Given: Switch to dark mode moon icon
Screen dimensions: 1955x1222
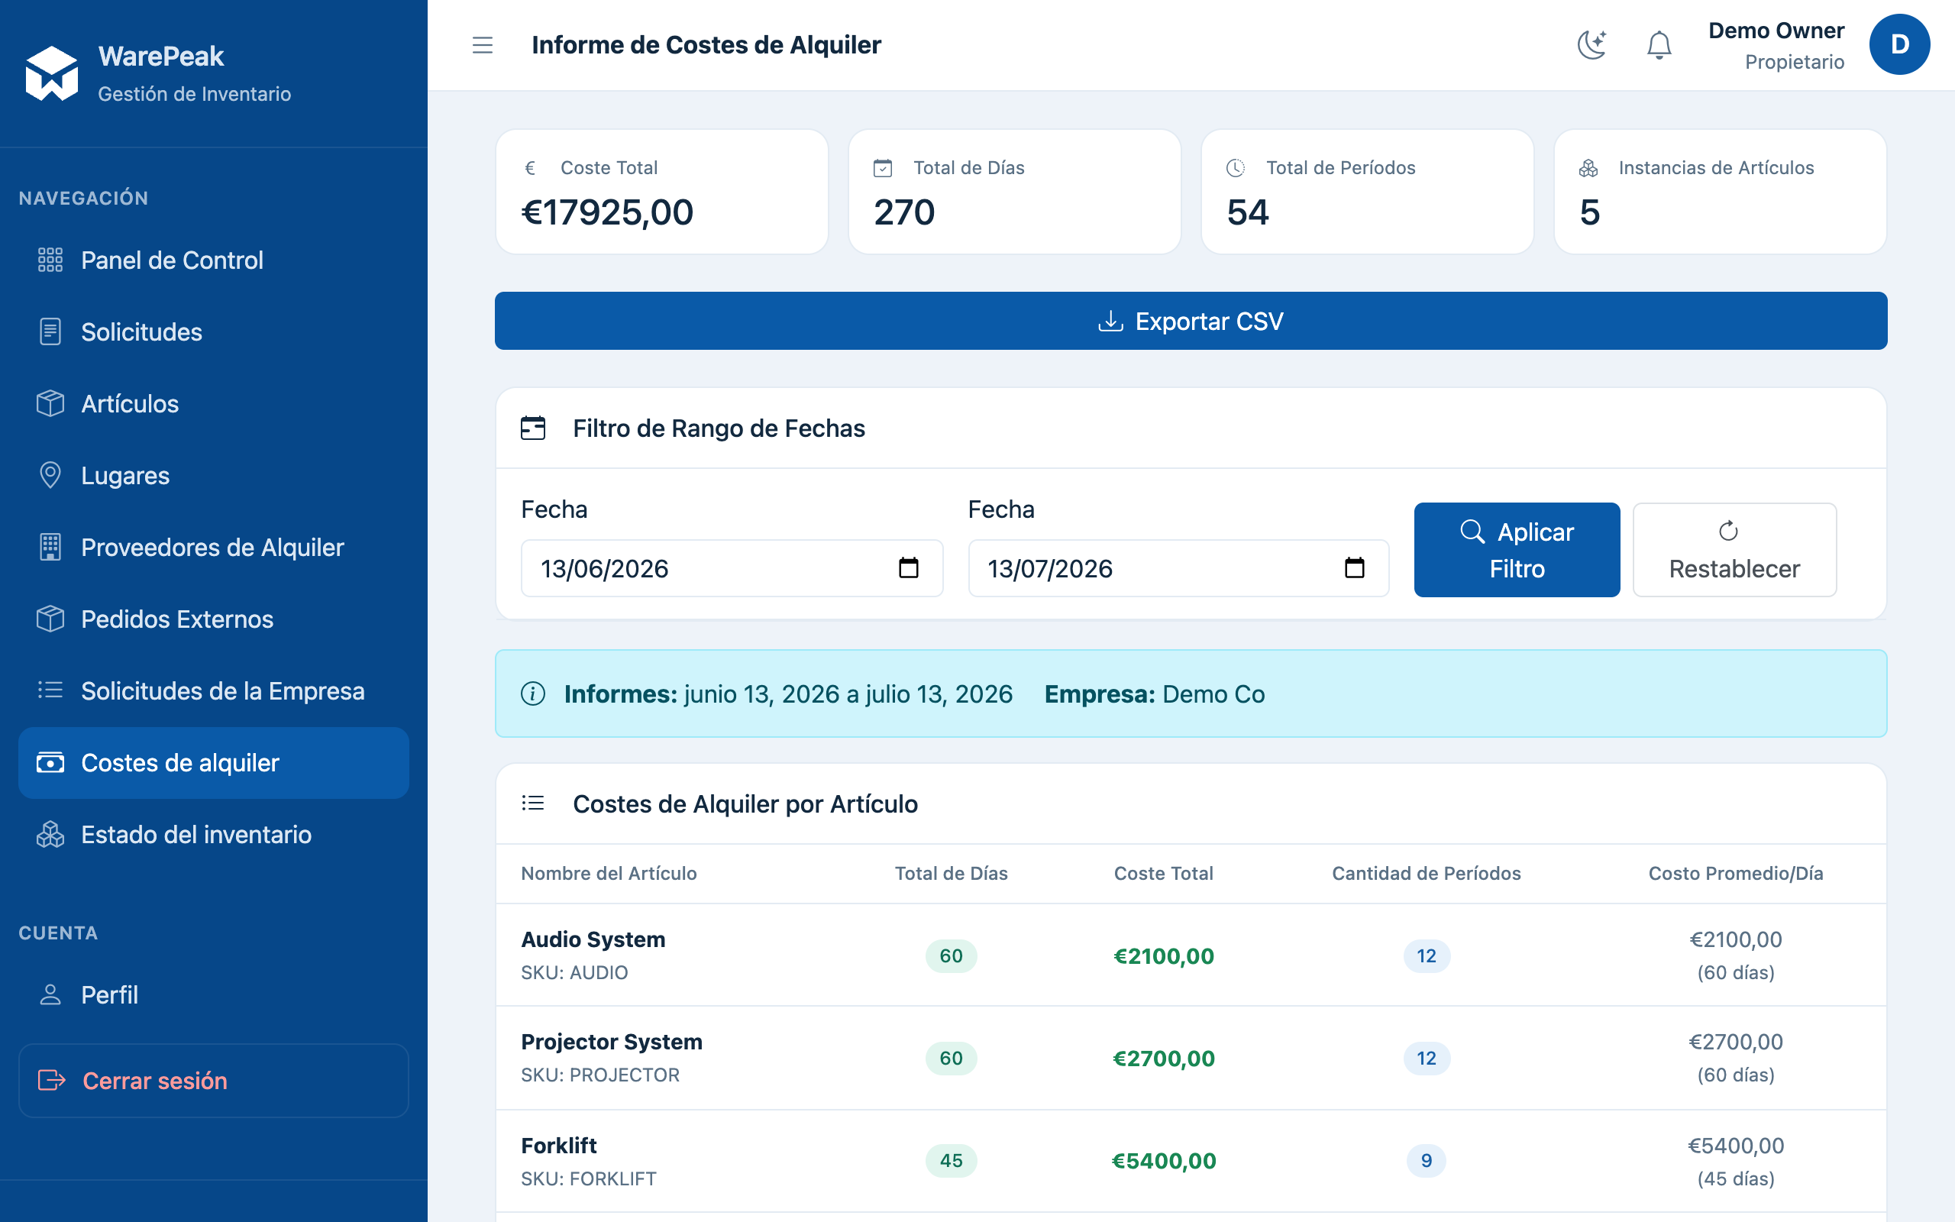Looking at the screenshot, I should [x=1591, y=45].
